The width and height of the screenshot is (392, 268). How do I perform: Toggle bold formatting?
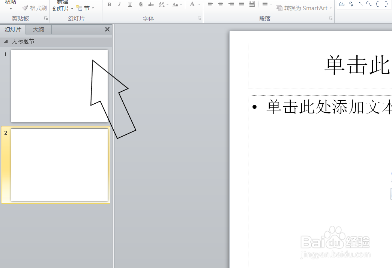click(x=109, y=4)
